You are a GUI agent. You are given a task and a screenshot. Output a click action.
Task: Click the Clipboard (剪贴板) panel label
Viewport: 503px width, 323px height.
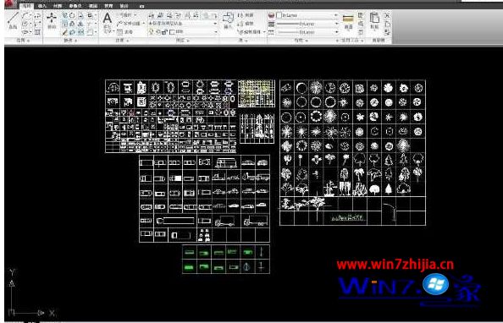(379, 41)
